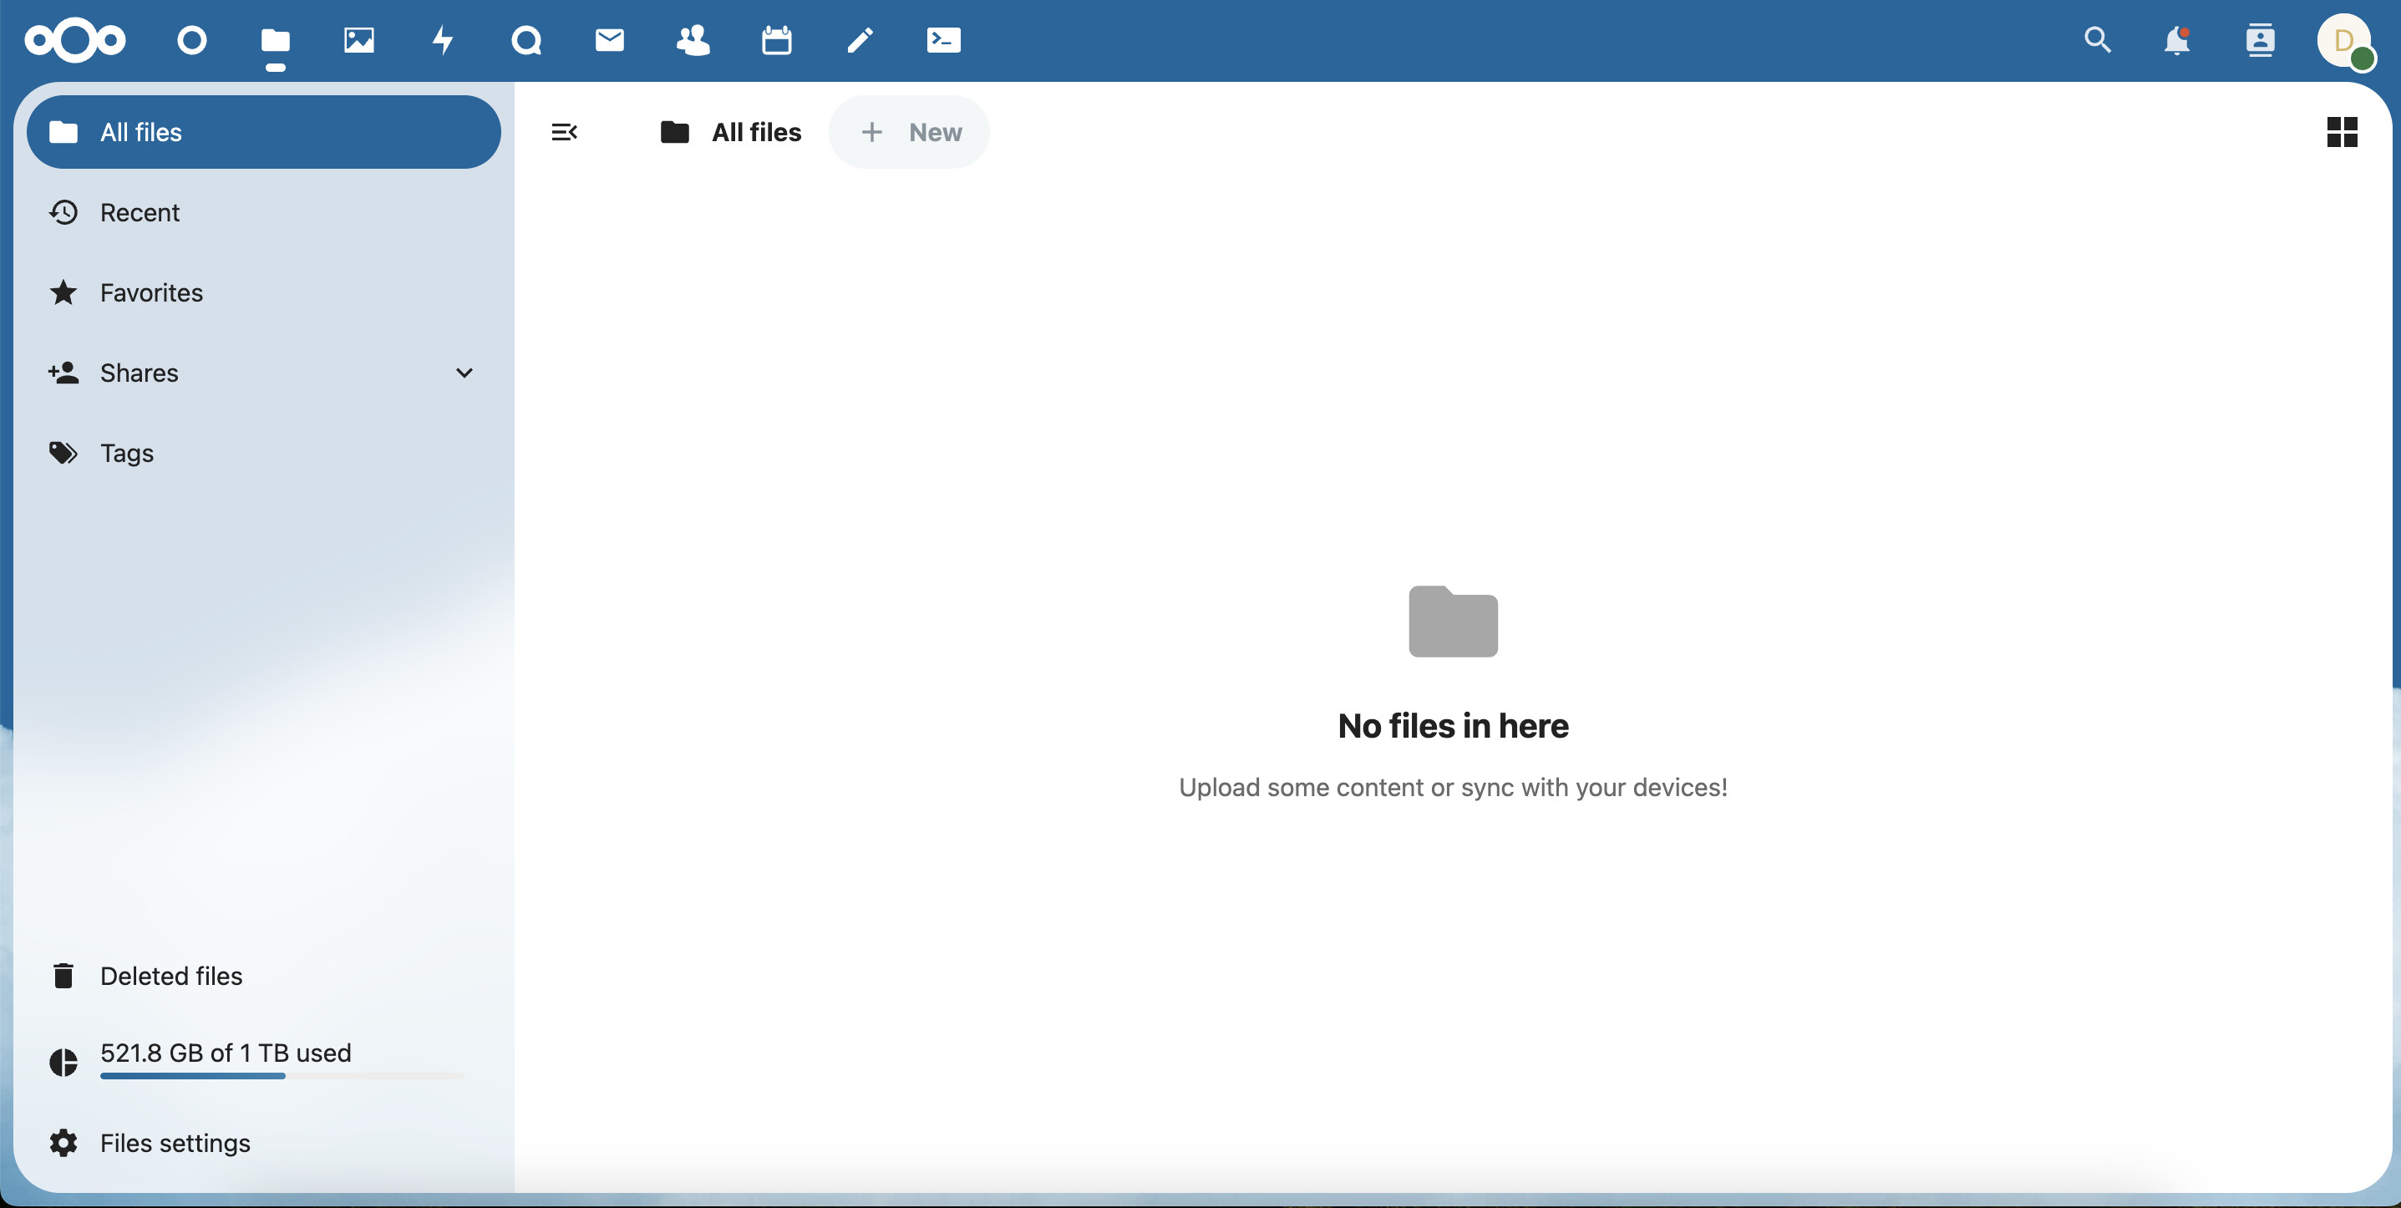Open the Photos app icon

359,40
